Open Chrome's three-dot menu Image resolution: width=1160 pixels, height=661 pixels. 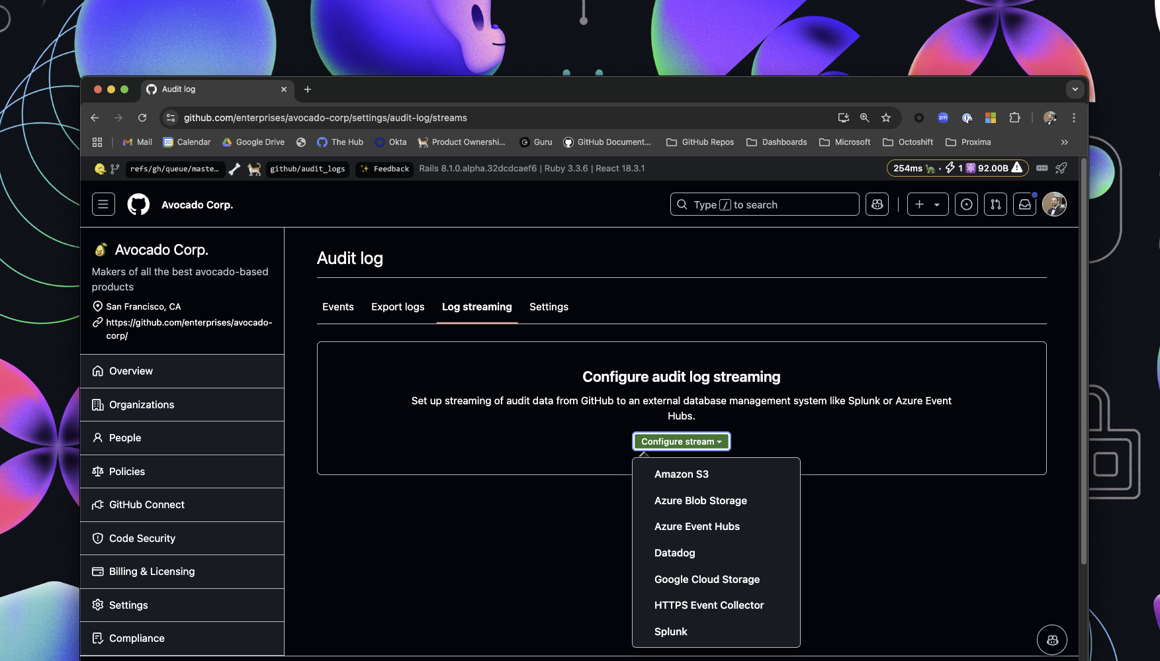click(x=1074, y=118)
